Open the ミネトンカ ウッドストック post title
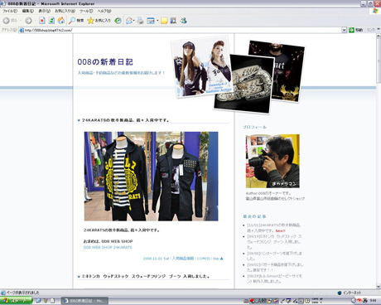This screenshot has width=381, height=305. coord(146,276)
